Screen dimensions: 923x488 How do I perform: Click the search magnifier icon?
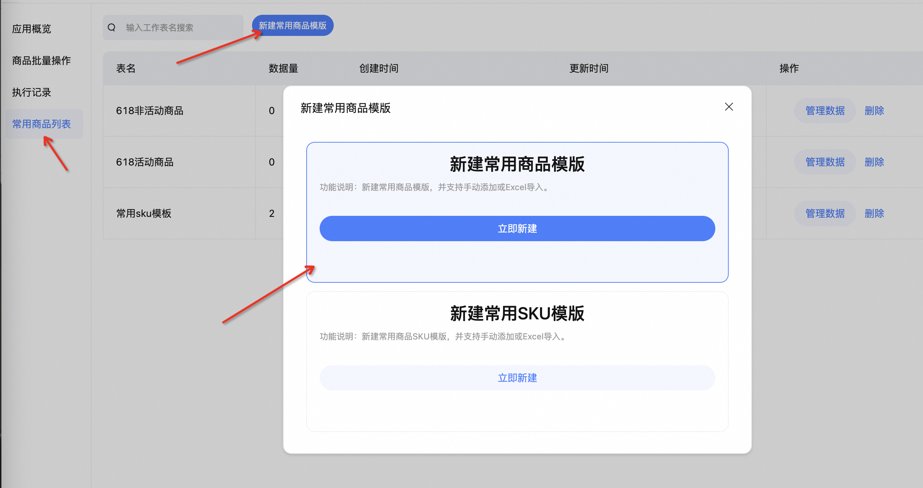tap(112, 27)
